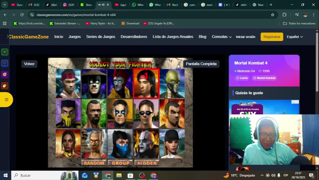Open the orange ticket icon in left sidebar
This screenshot has height=180, width=319.
pos(4,86)
